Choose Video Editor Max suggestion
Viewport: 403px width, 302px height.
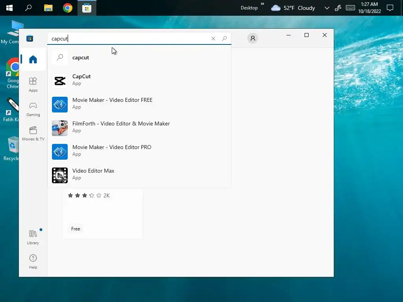coord(139,175)
